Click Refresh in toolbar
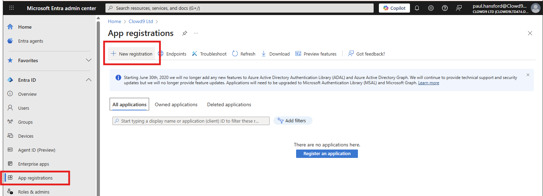The image size is (543, 196). [244, 54]
